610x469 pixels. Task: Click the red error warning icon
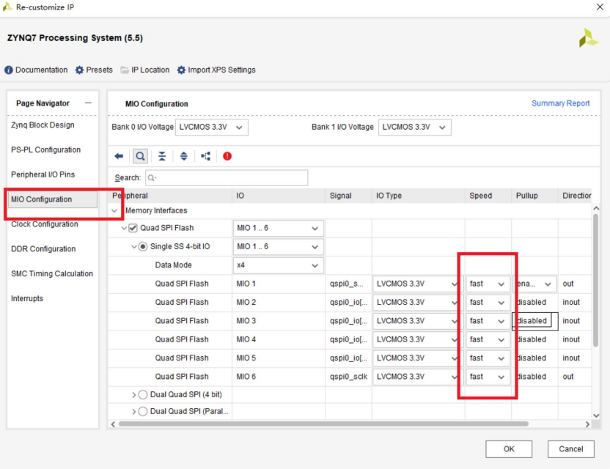coord(227,156)
